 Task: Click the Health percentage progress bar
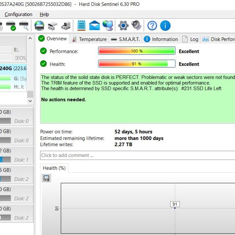pyautogui.click(x=137, y=64)
